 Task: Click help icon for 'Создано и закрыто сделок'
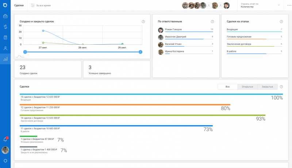143,22
